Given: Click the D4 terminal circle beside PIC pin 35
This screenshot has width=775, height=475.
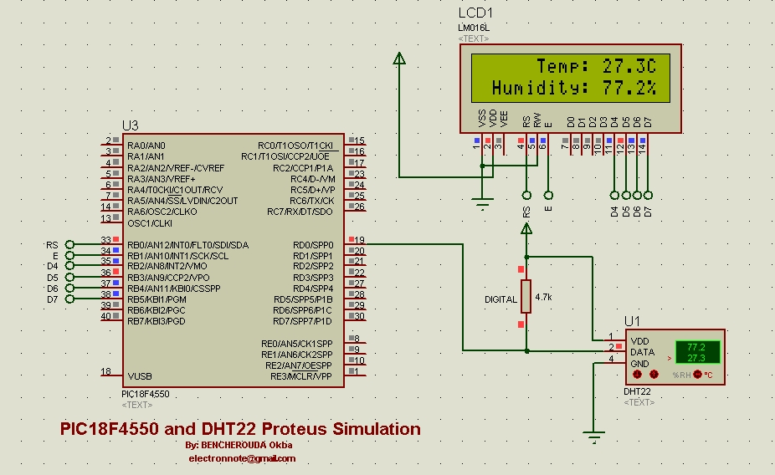Looking at the screenshot, I should click(69, 266).
